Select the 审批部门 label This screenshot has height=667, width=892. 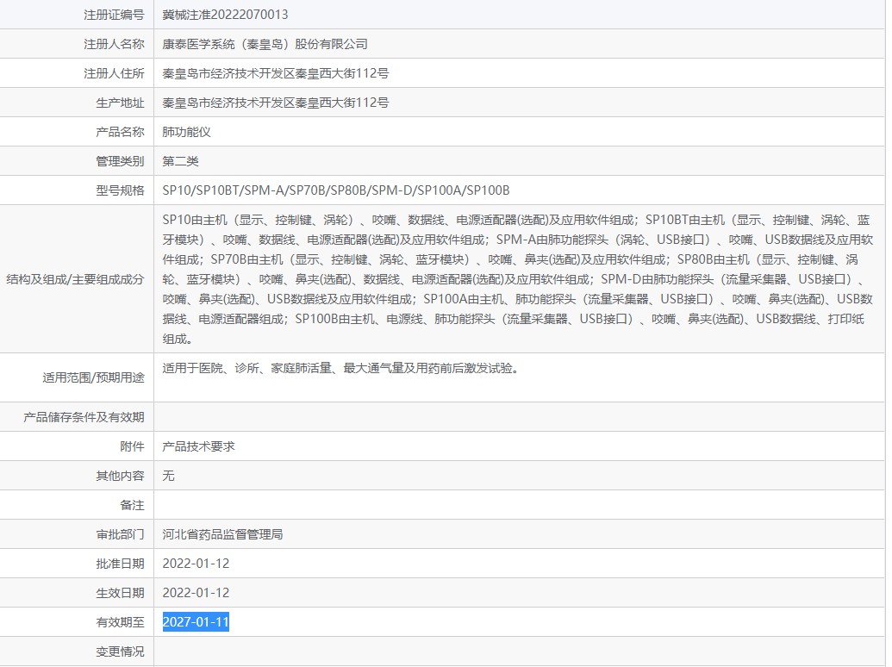(120, 534)
